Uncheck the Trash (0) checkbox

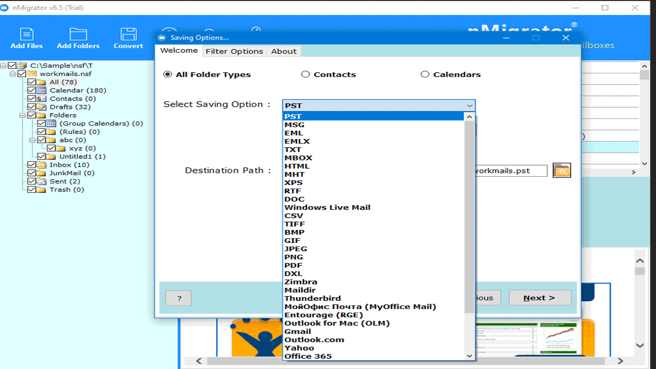[32, 189]
